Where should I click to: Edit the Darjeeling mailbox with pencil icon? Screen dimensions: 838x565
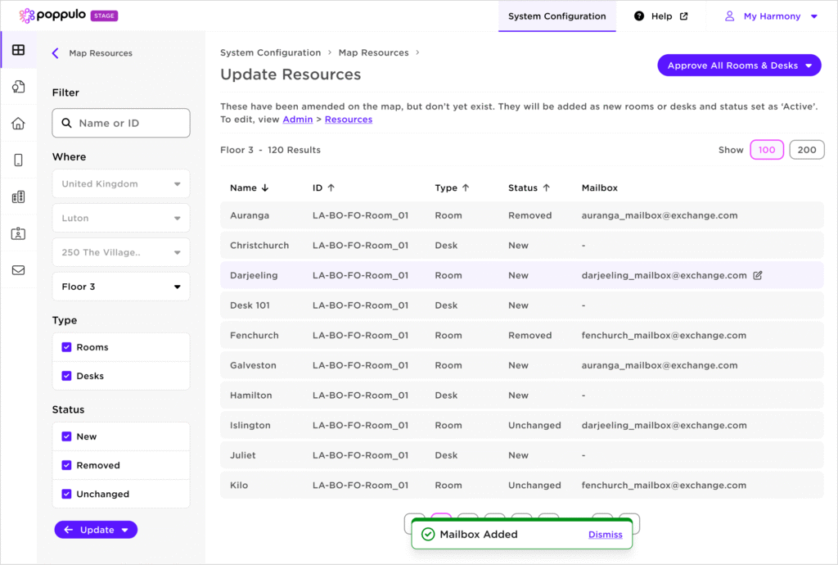tap(757, 276)
